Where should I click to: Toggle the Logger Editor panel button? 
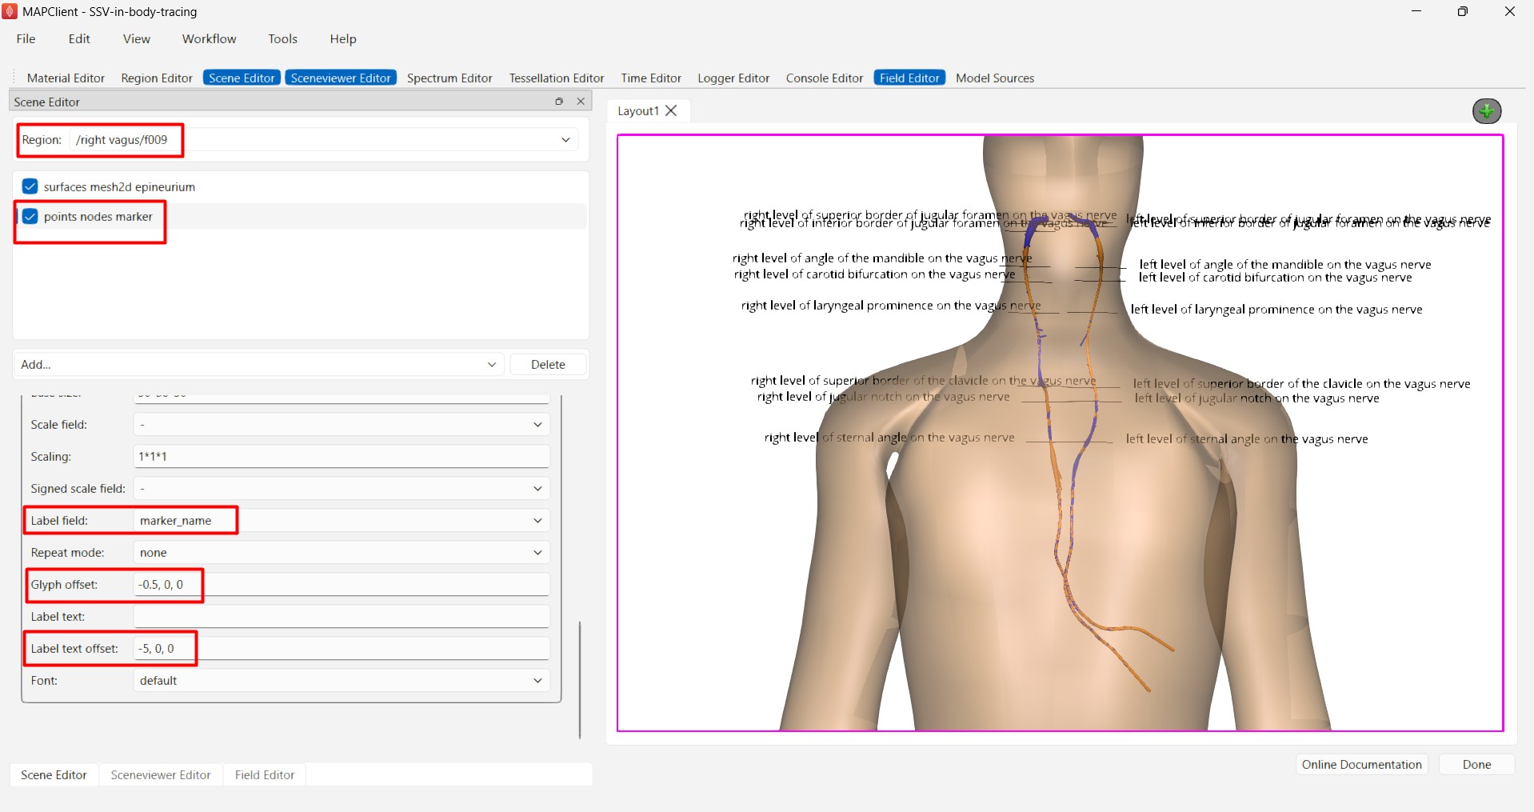733,78
